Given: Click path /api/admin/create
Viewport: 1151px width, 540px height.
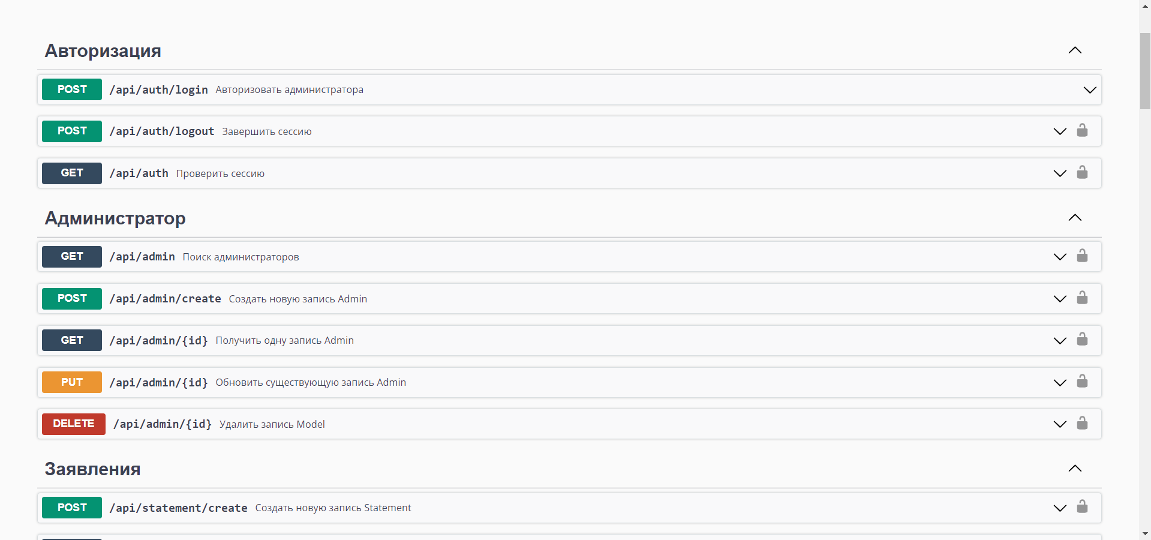Looking at the screenshot, I should tap(166, 299).
